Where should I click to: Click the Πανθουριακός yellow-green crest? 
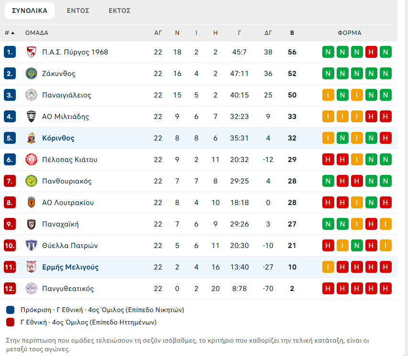tap(31, 181)
